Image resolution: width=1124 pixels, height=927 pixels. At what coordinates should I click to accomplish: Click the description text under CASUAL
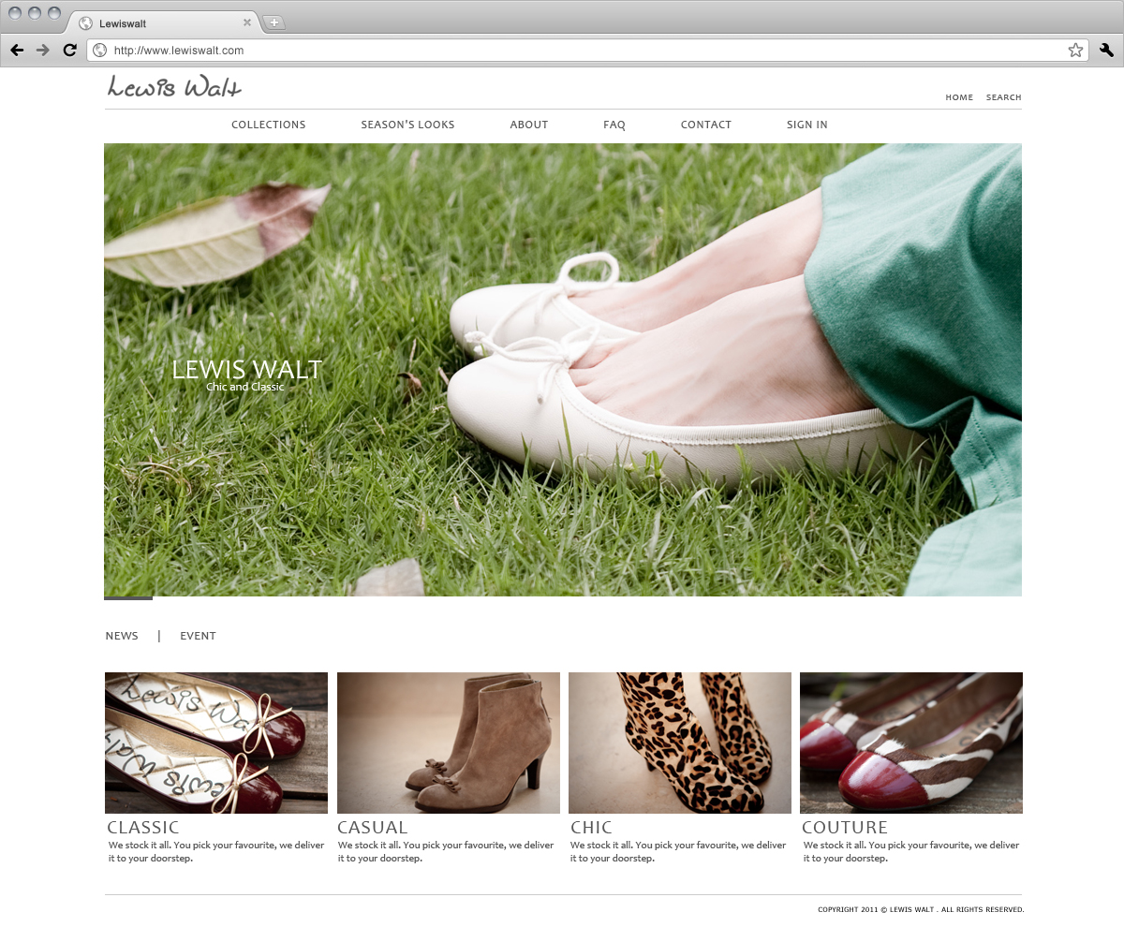coord(446,851)
